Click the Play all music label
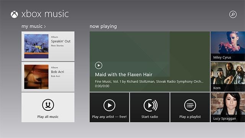 tap(48, 117)
